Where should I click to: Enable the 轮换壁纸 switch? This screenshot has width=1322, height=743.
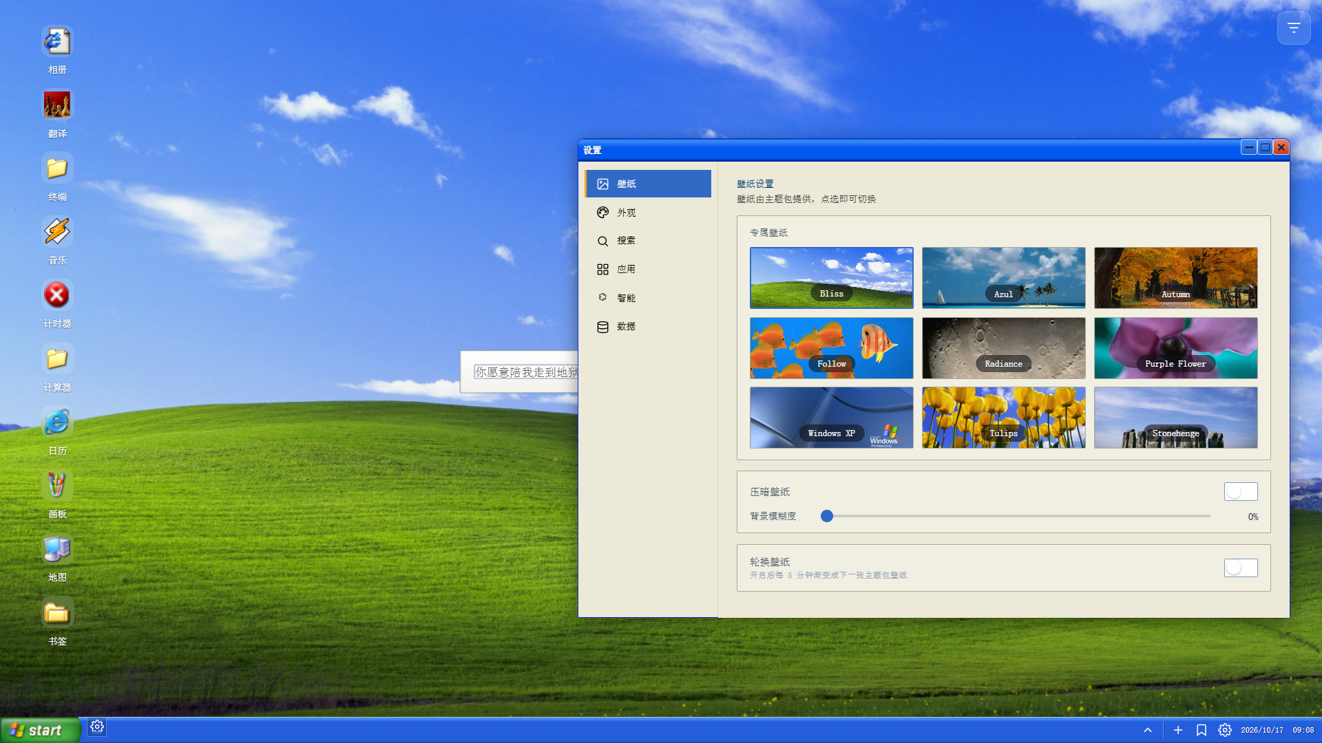pyautogui.click(x=1241, y=568)
